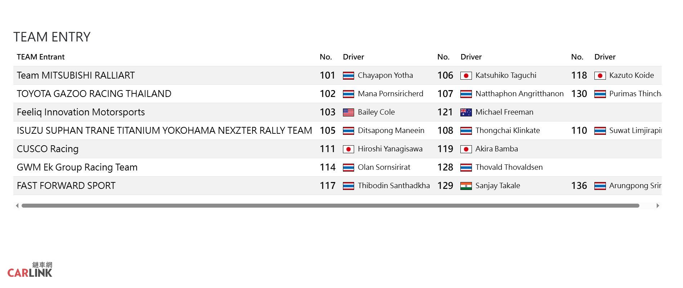Click the right arrow of horizontal scrollbar
Screen dimensions: 683x288
pyautogui.click(x=658, y=206)
